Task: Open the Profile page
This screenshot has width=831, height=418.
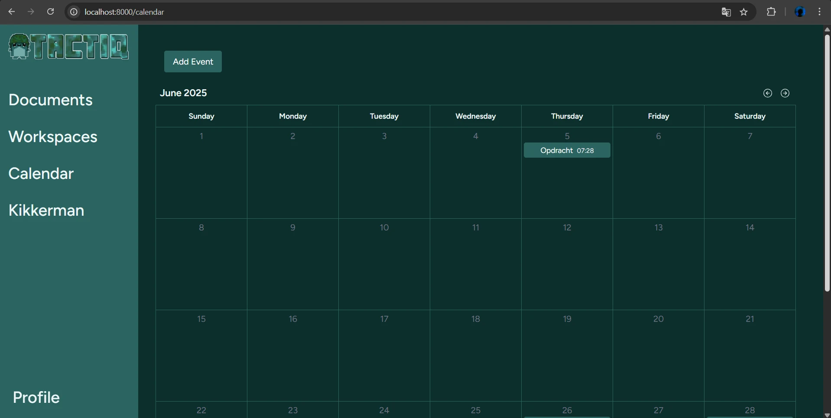Action: tap(36, 397)
